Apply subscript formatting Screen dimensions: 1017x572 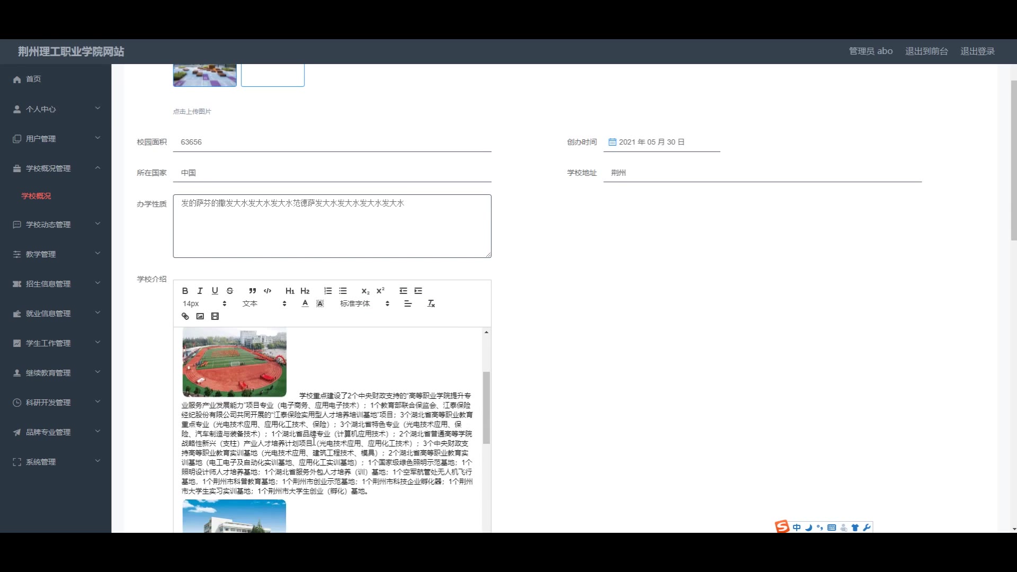[365, 291]
